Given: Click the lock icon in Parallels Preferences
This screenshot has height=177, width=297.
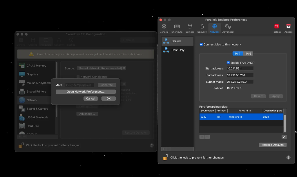Looking at the screenshot, I should pos(165,157).
